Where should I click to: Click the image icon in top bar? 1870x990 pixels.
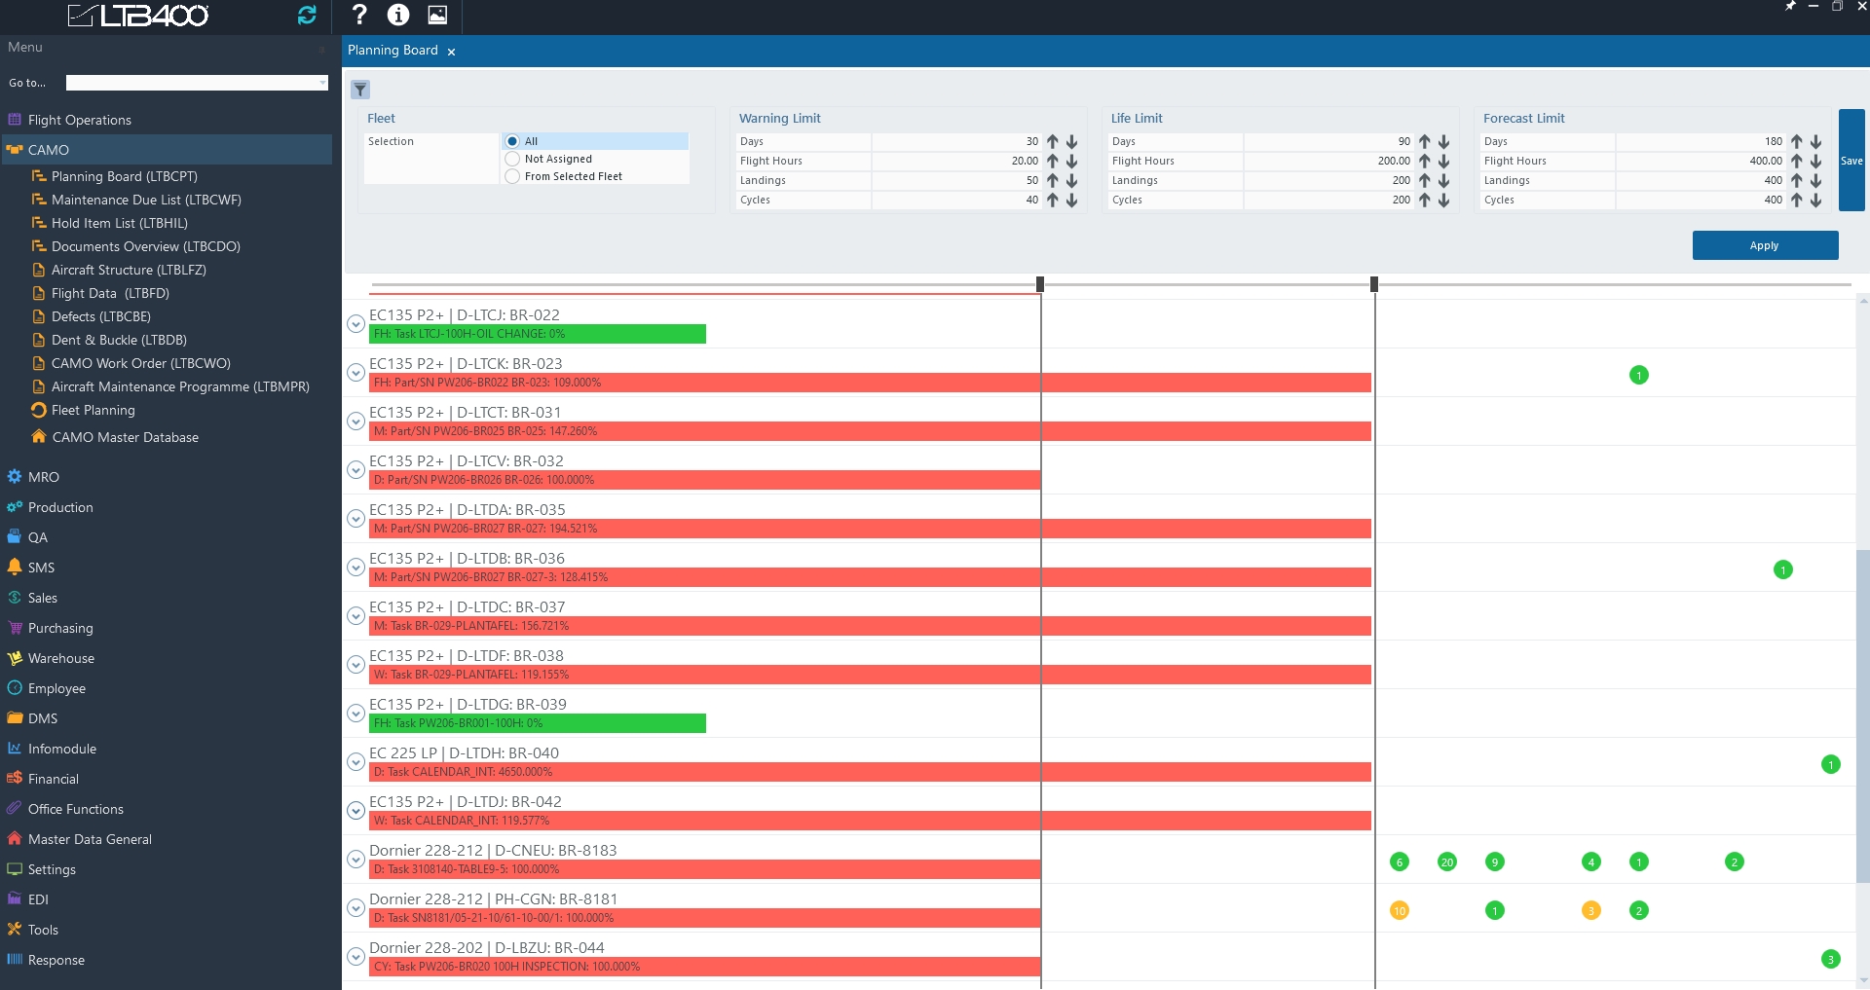[437, 15]
